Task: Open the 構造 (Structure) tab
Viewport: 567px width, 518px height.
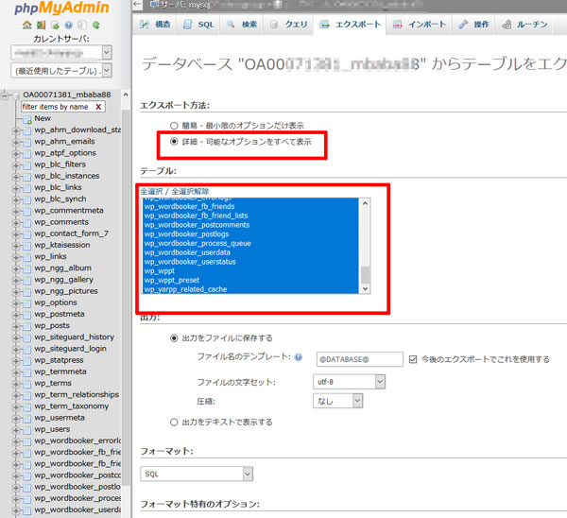Action: click(155, 25)
